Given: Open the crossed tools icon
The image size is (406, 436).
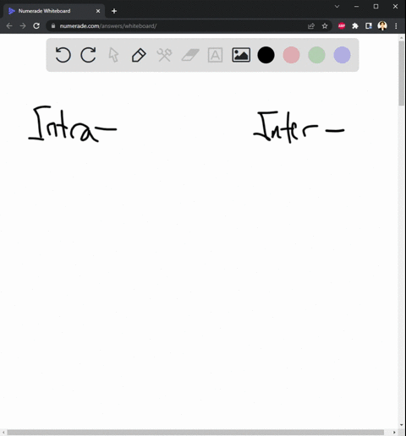Looking at the screenshot, I should coord(164,55).
